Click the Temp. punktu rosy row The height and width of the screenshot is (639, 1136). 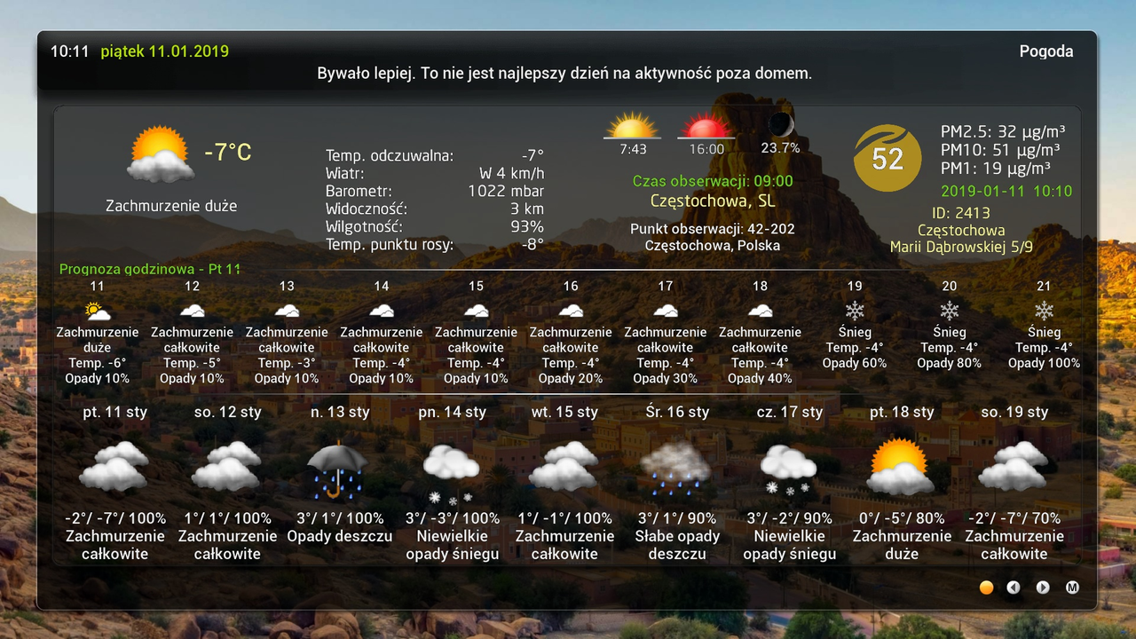click(435, 245)
